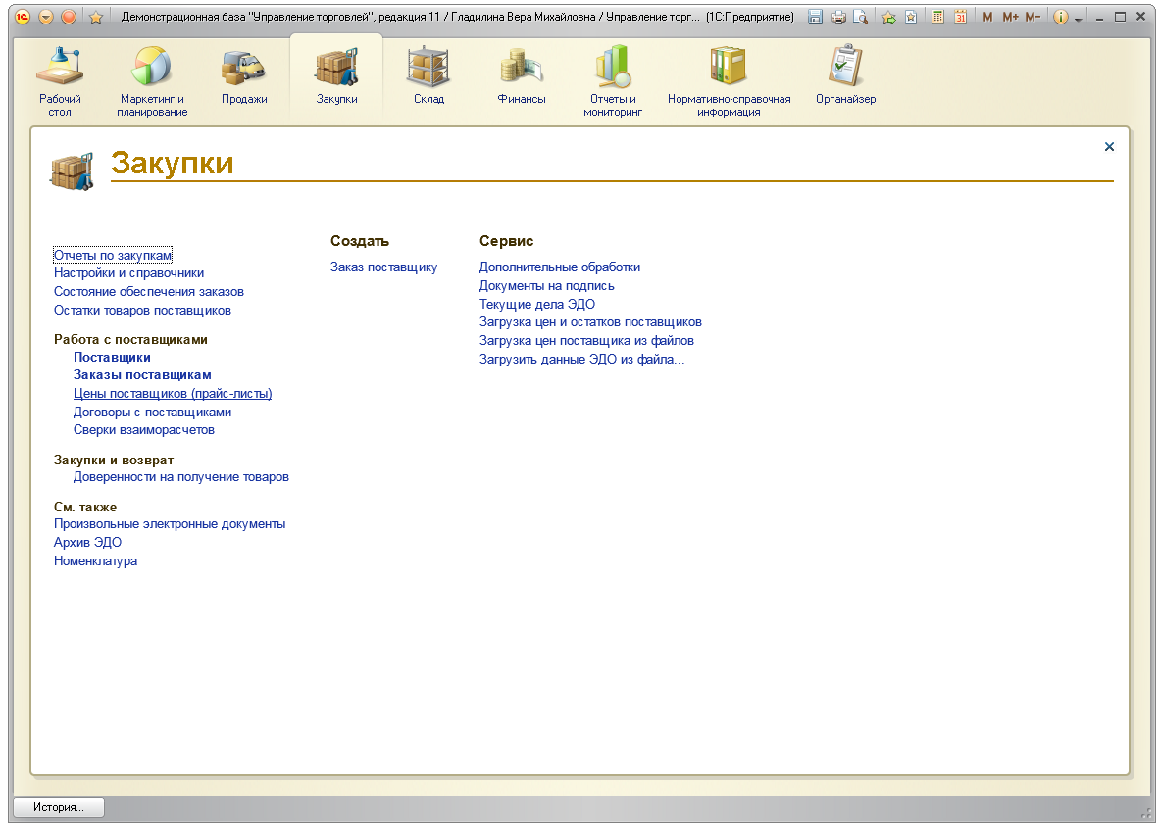
Task: Open the Поставщики list
Action: [112, 357]
